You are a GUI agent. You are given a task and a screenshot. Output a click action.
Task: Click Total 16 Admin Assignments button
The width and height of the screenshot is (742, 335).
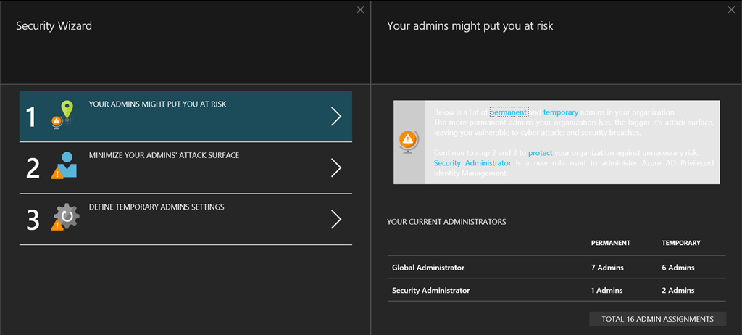[657, 319]
